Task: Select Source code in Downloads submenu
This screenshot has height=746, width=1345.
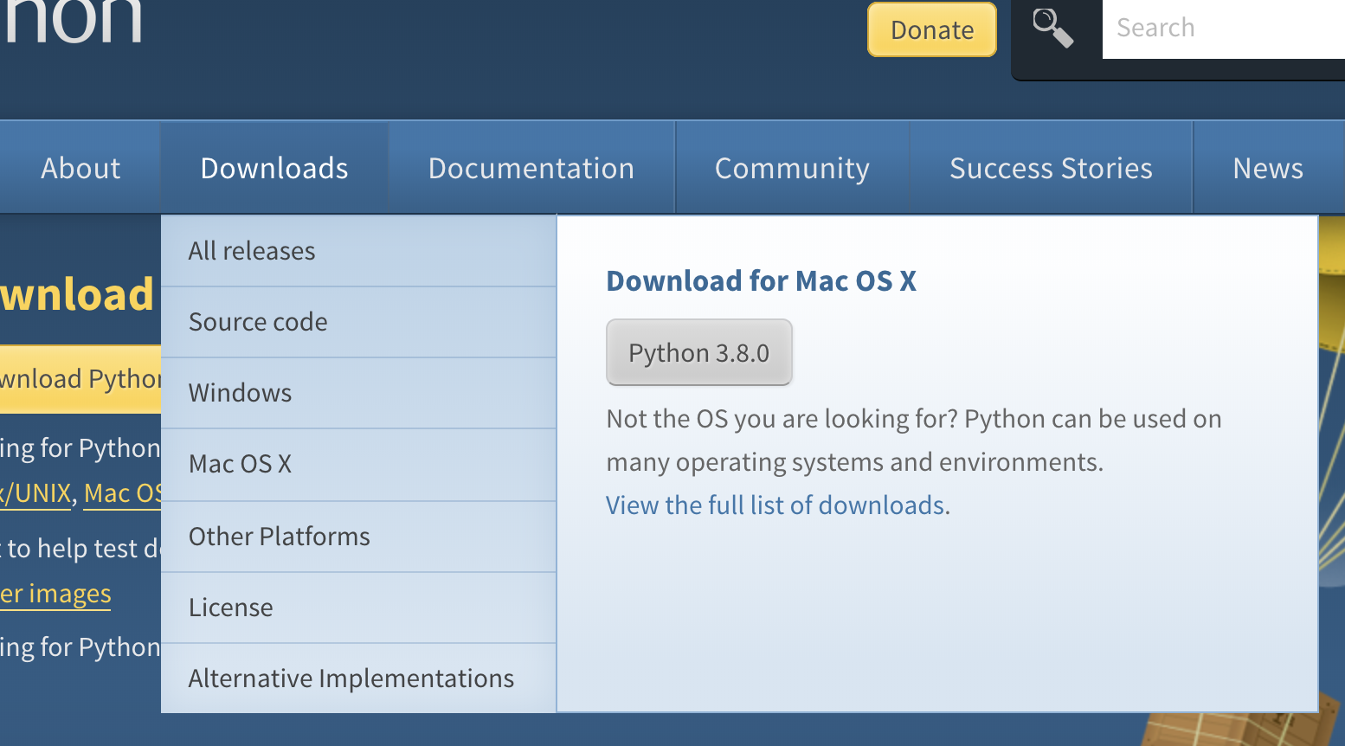Action: [258, 322]
